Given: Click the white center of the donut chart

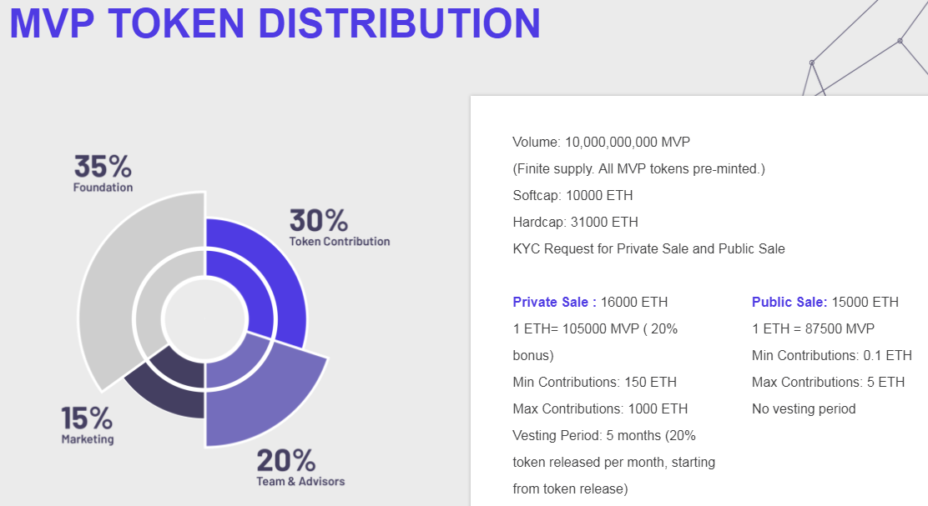Looking at the screenshot, I should pyautogui.click(x=204, y=319).
